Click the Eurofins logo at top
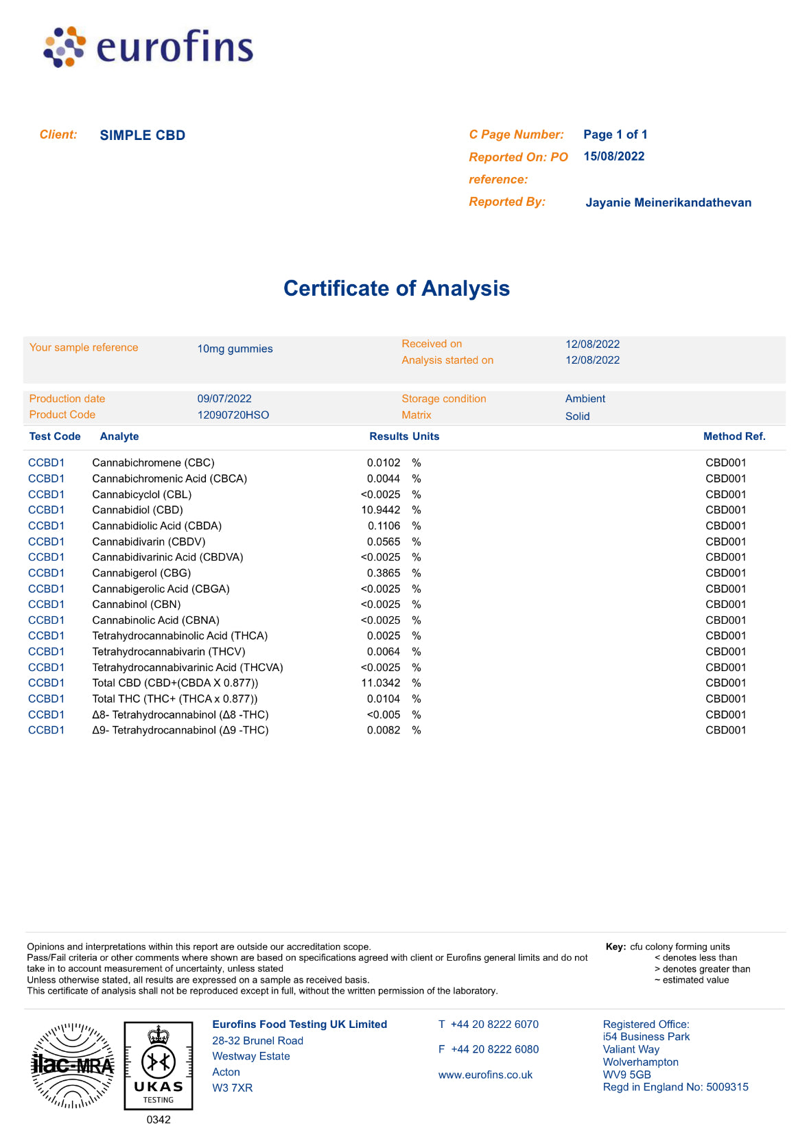Screen dimensions: 809x1124 148,47
